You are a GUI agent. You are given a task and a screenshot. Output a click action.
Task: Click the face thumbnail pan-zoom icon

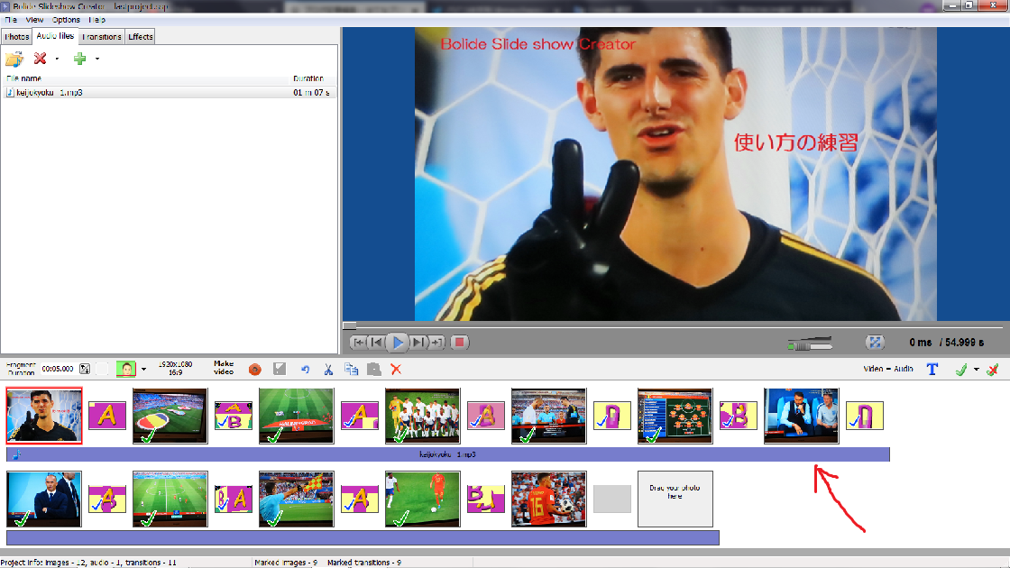tap(126, 369)
